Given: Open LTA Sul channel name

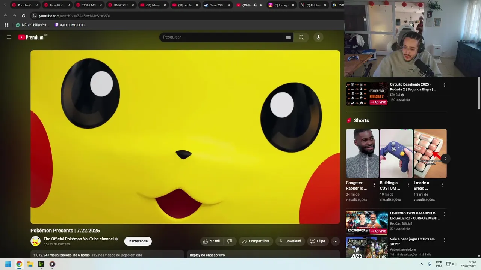Looking at the screenshot, I should tap(395, 95).
